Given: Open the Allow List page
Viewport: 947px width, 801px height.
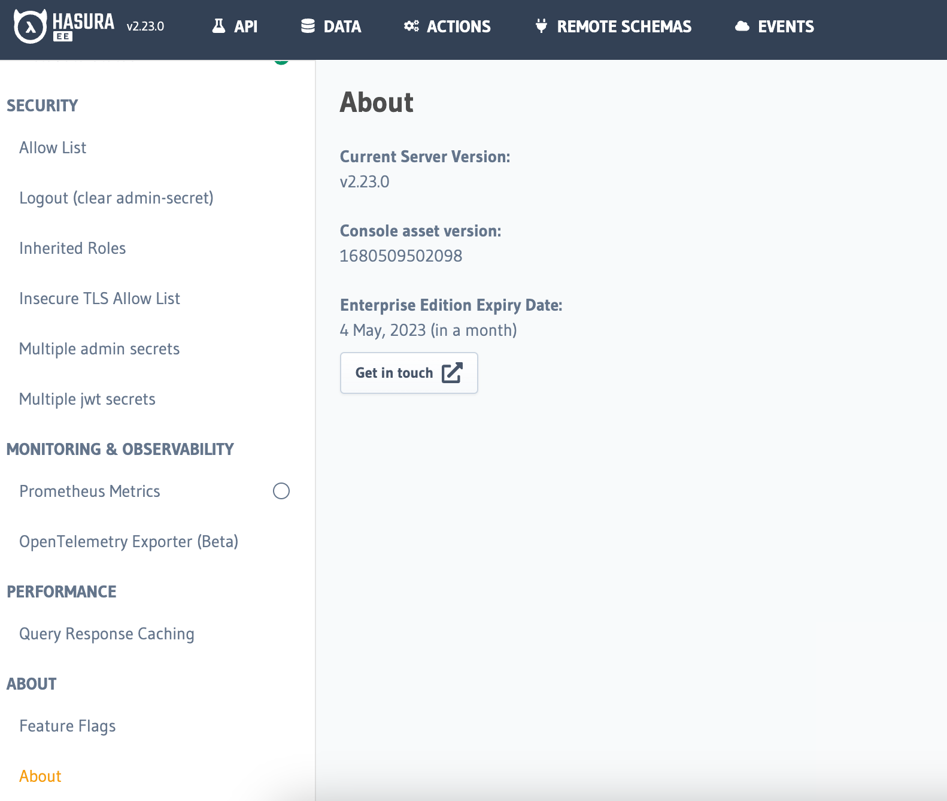Looking at the screenshot, I should [53, 148].
